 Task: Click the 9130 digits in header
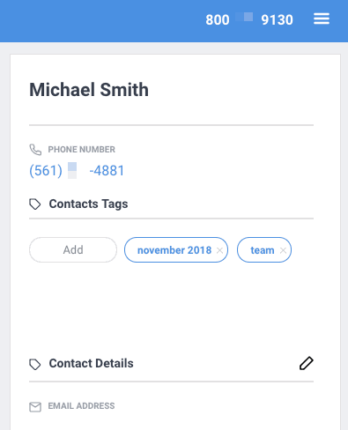click(x=277, y=20)
